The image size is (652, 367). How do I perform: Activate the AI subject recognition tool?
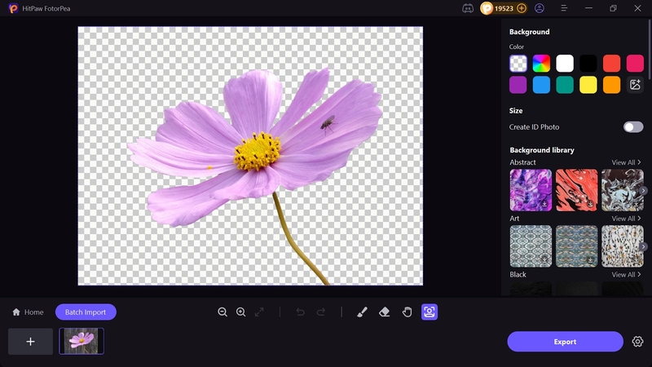(x=430, y=312)
